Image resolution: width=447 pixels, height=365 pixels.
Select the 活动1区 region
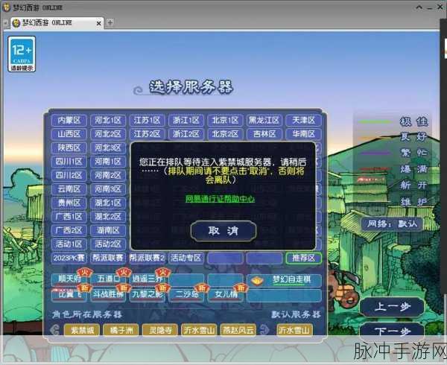point(69,244)
